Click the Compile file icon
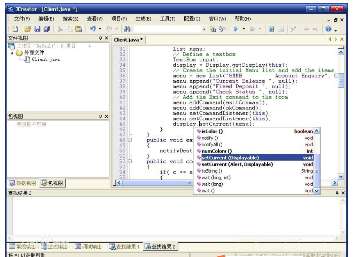Screen dimensions: 361x257 click(x=271, y=29)
